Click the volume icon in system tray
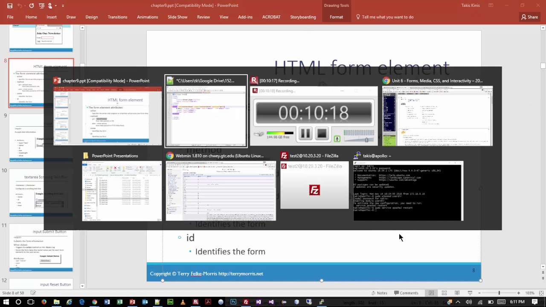 coord(469,302)
